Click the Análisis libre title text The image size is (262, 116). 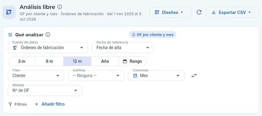point(37,7)
